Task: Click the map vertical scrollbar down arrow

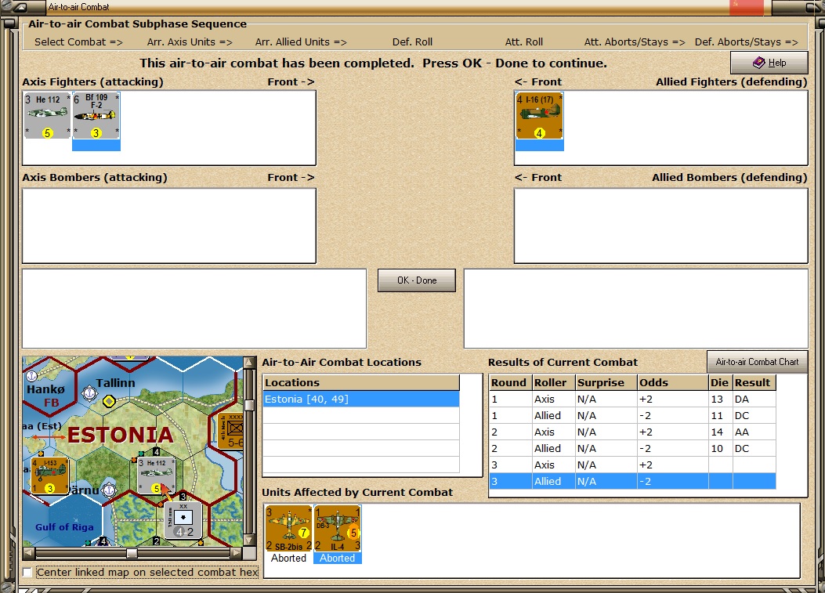Action: coord(249,541)
